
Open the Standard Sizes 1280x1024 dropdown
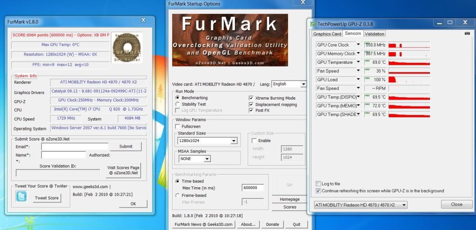click(234, 141)
